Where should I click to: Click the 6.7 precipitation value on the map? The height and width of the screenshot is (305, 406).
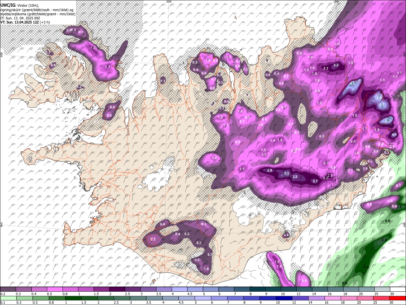[388, 121]
